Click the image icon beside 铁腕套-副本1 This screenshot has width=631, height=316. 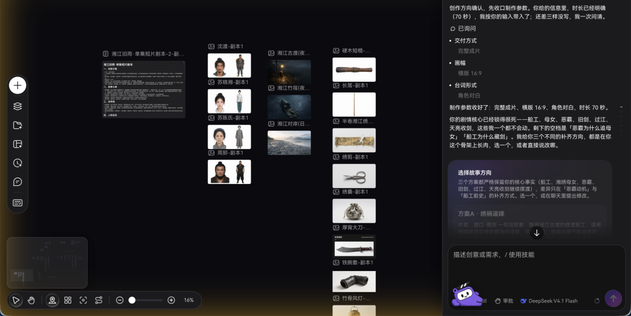click(x=336, y=263)
